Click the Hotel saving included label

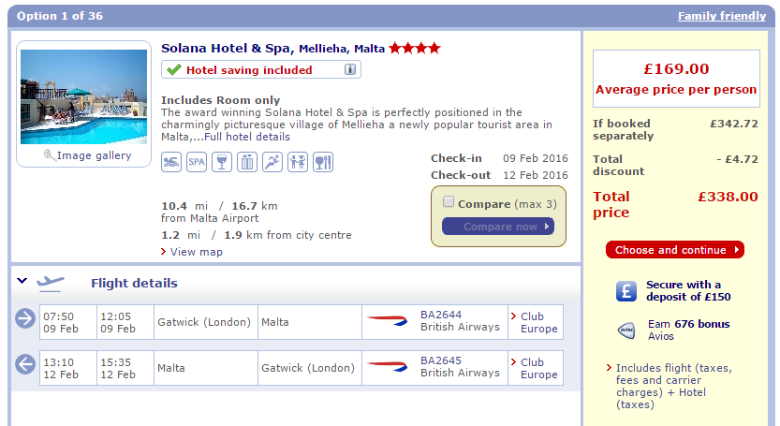tap(249, 70)
